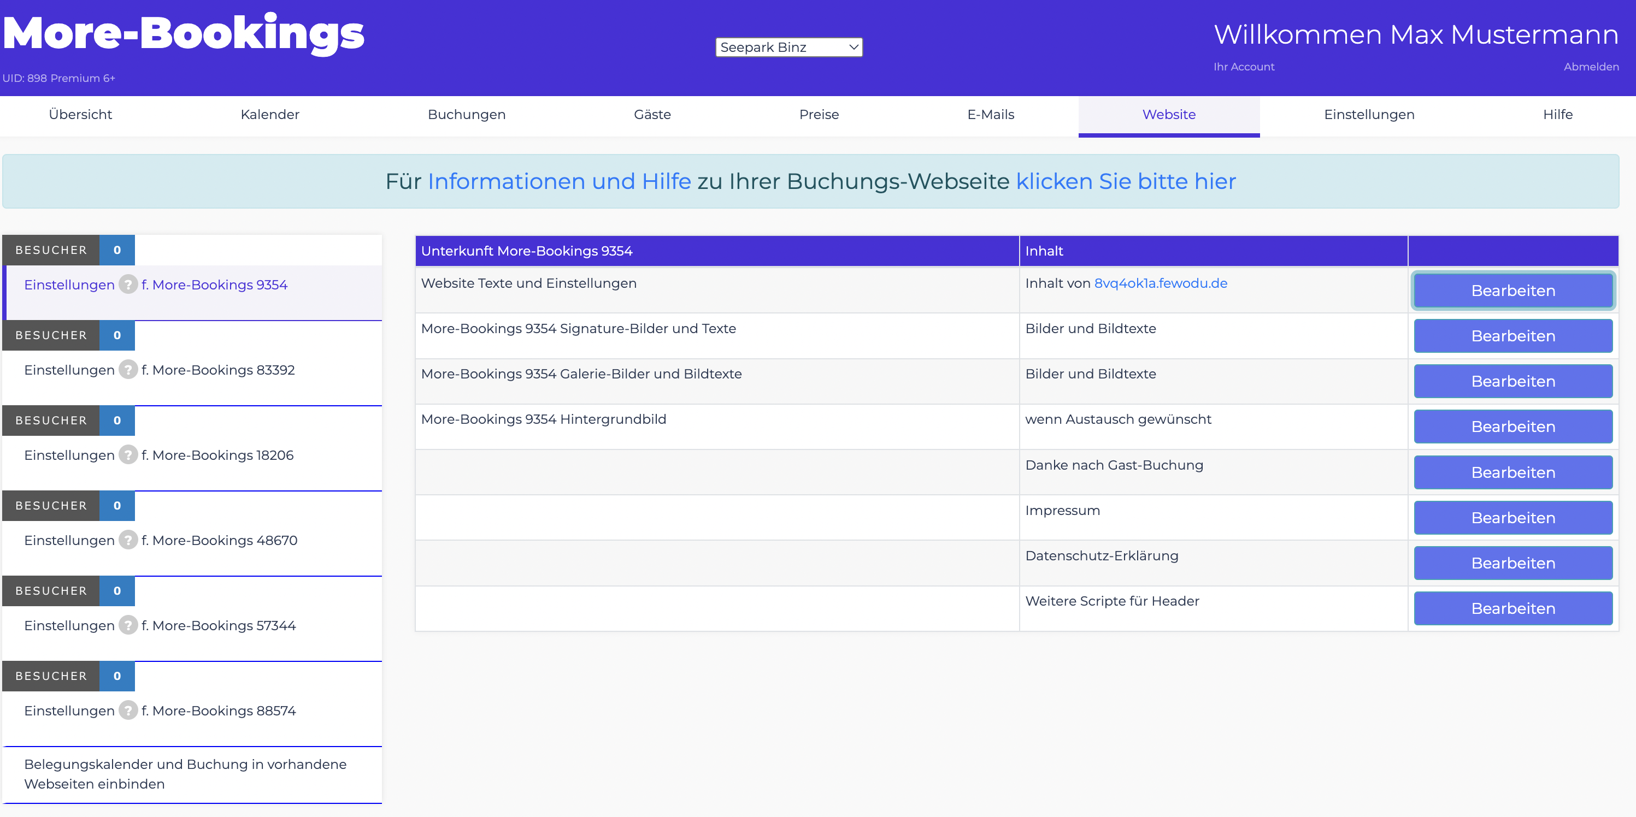Select the Preise tab

click(819, 115)
